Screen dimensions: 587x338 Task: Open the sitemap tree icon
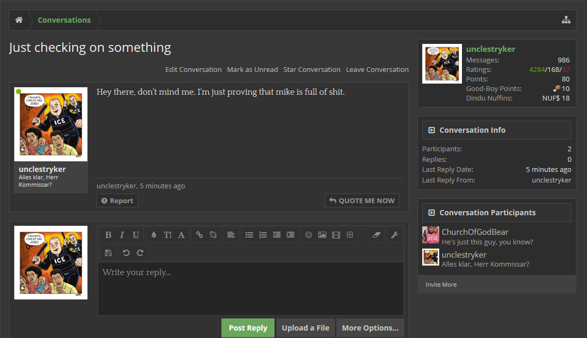[566, 20]
